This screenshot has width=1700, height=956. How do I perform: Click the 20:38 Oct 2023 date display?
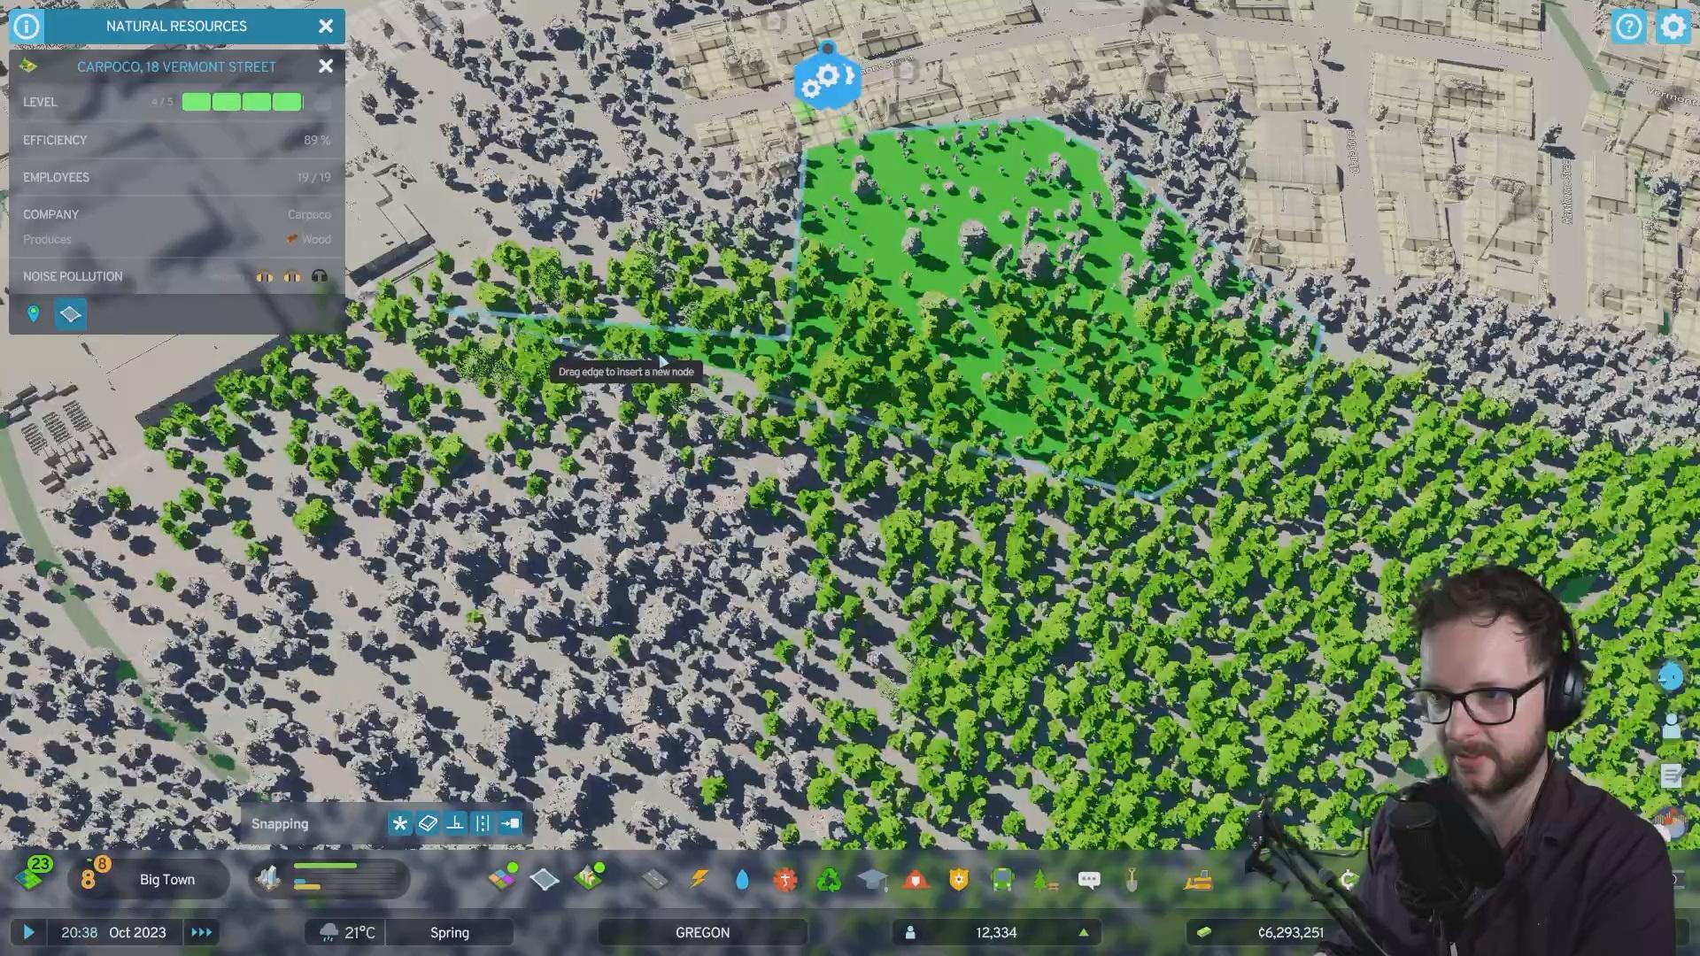coord(113,932)
